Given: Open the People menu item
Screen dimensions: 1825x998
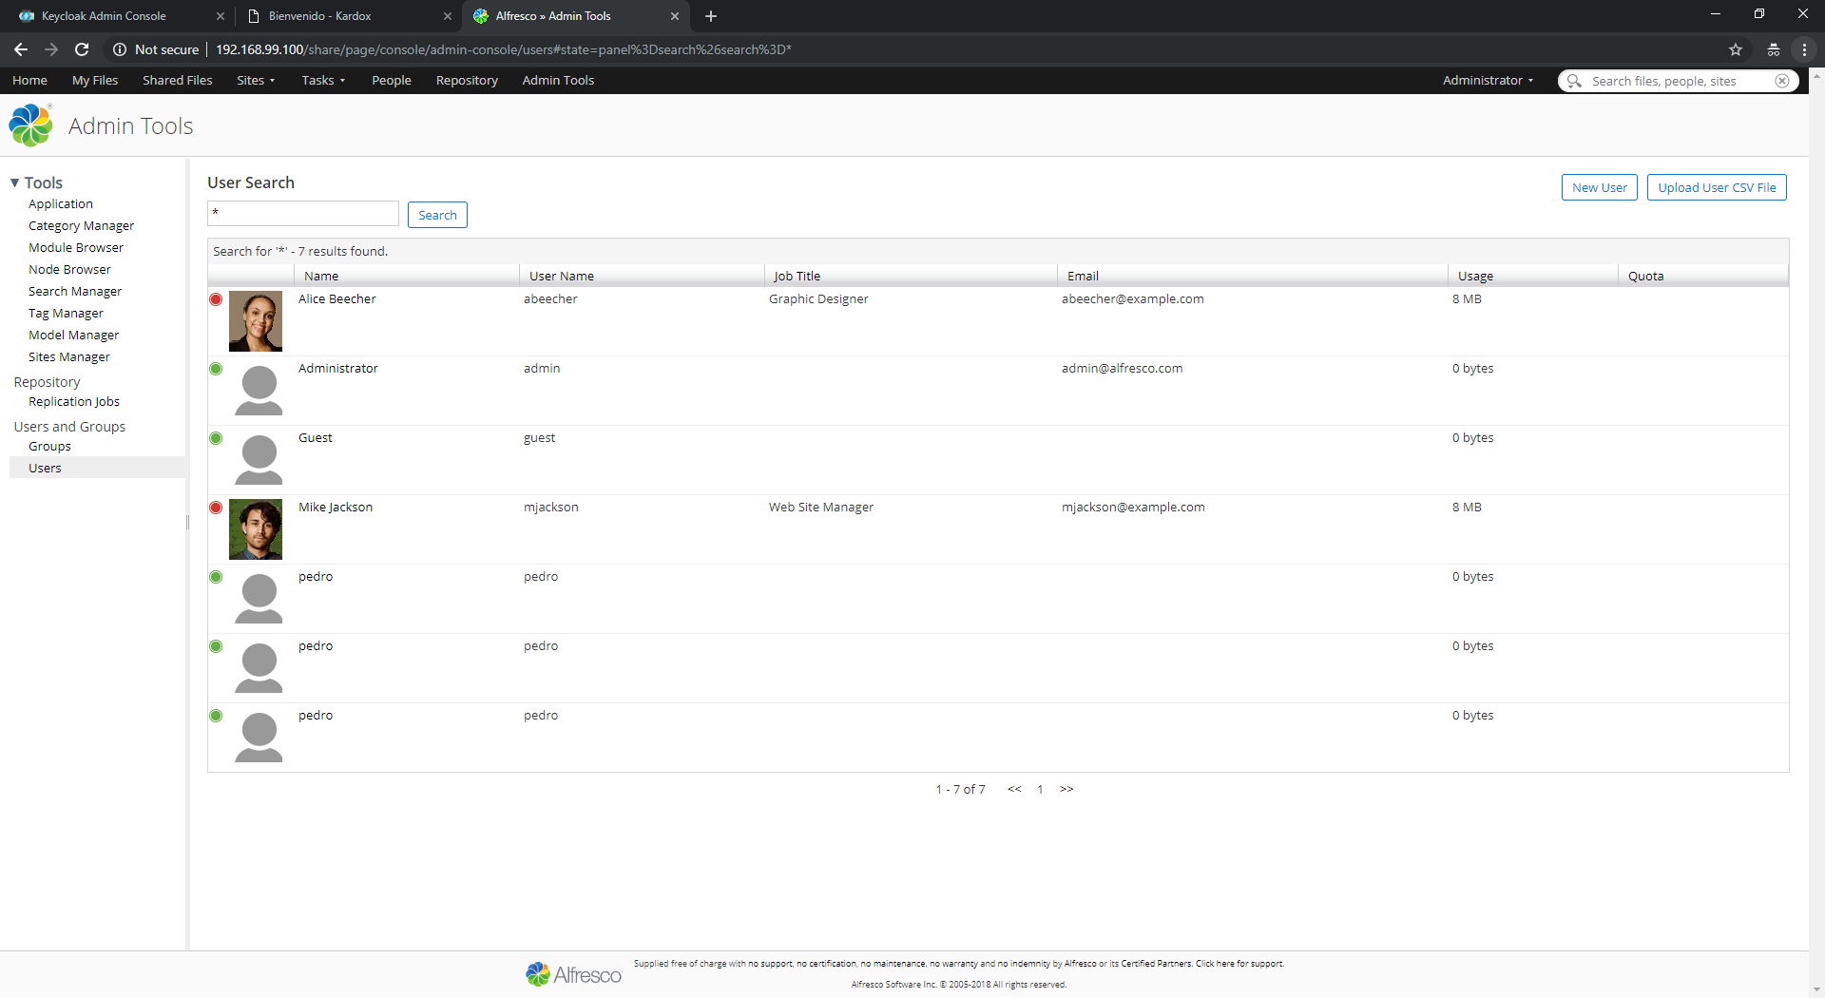Looking at the screenshot, I should click(392, 81).
